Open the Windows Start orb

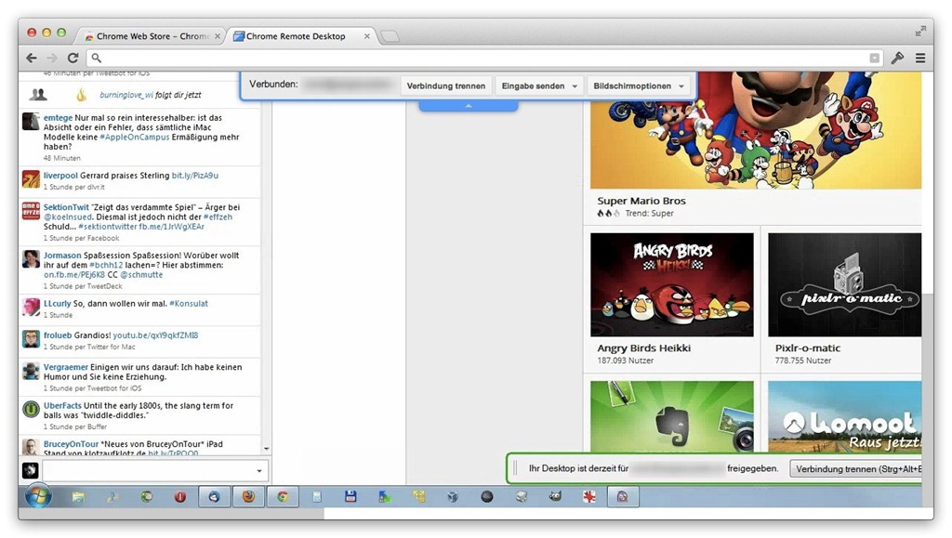tap(39, 496)
